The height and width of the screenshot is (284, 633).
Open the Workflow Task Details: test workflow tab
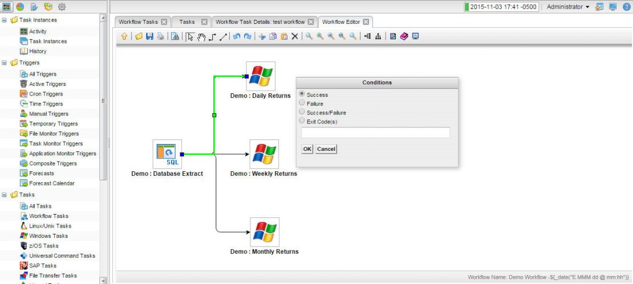tap(261, 22)
